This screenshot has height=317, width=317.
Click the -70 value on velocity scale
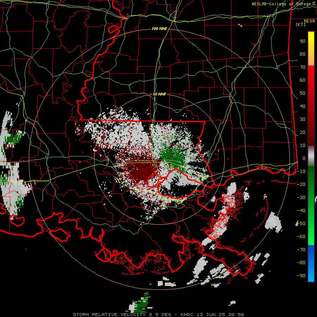coord(301,249)
